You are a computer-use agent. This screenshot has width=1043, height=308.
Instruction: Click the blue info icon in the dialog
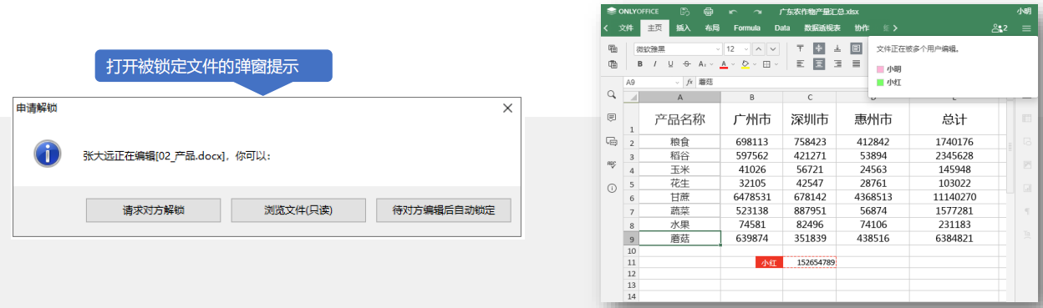(x=47, y=154)
